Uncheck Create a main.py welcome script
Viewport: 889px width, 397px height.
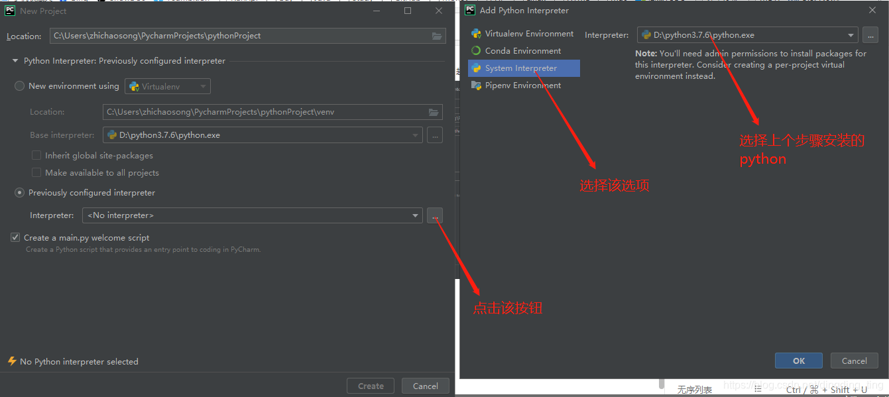click(x=15, y=237)
